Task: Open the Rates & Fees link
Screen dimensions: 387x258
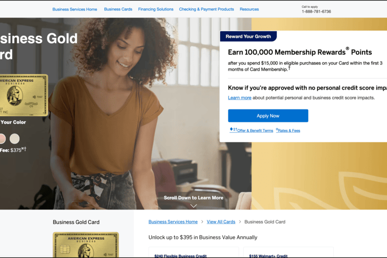Action: coord(288,130)
